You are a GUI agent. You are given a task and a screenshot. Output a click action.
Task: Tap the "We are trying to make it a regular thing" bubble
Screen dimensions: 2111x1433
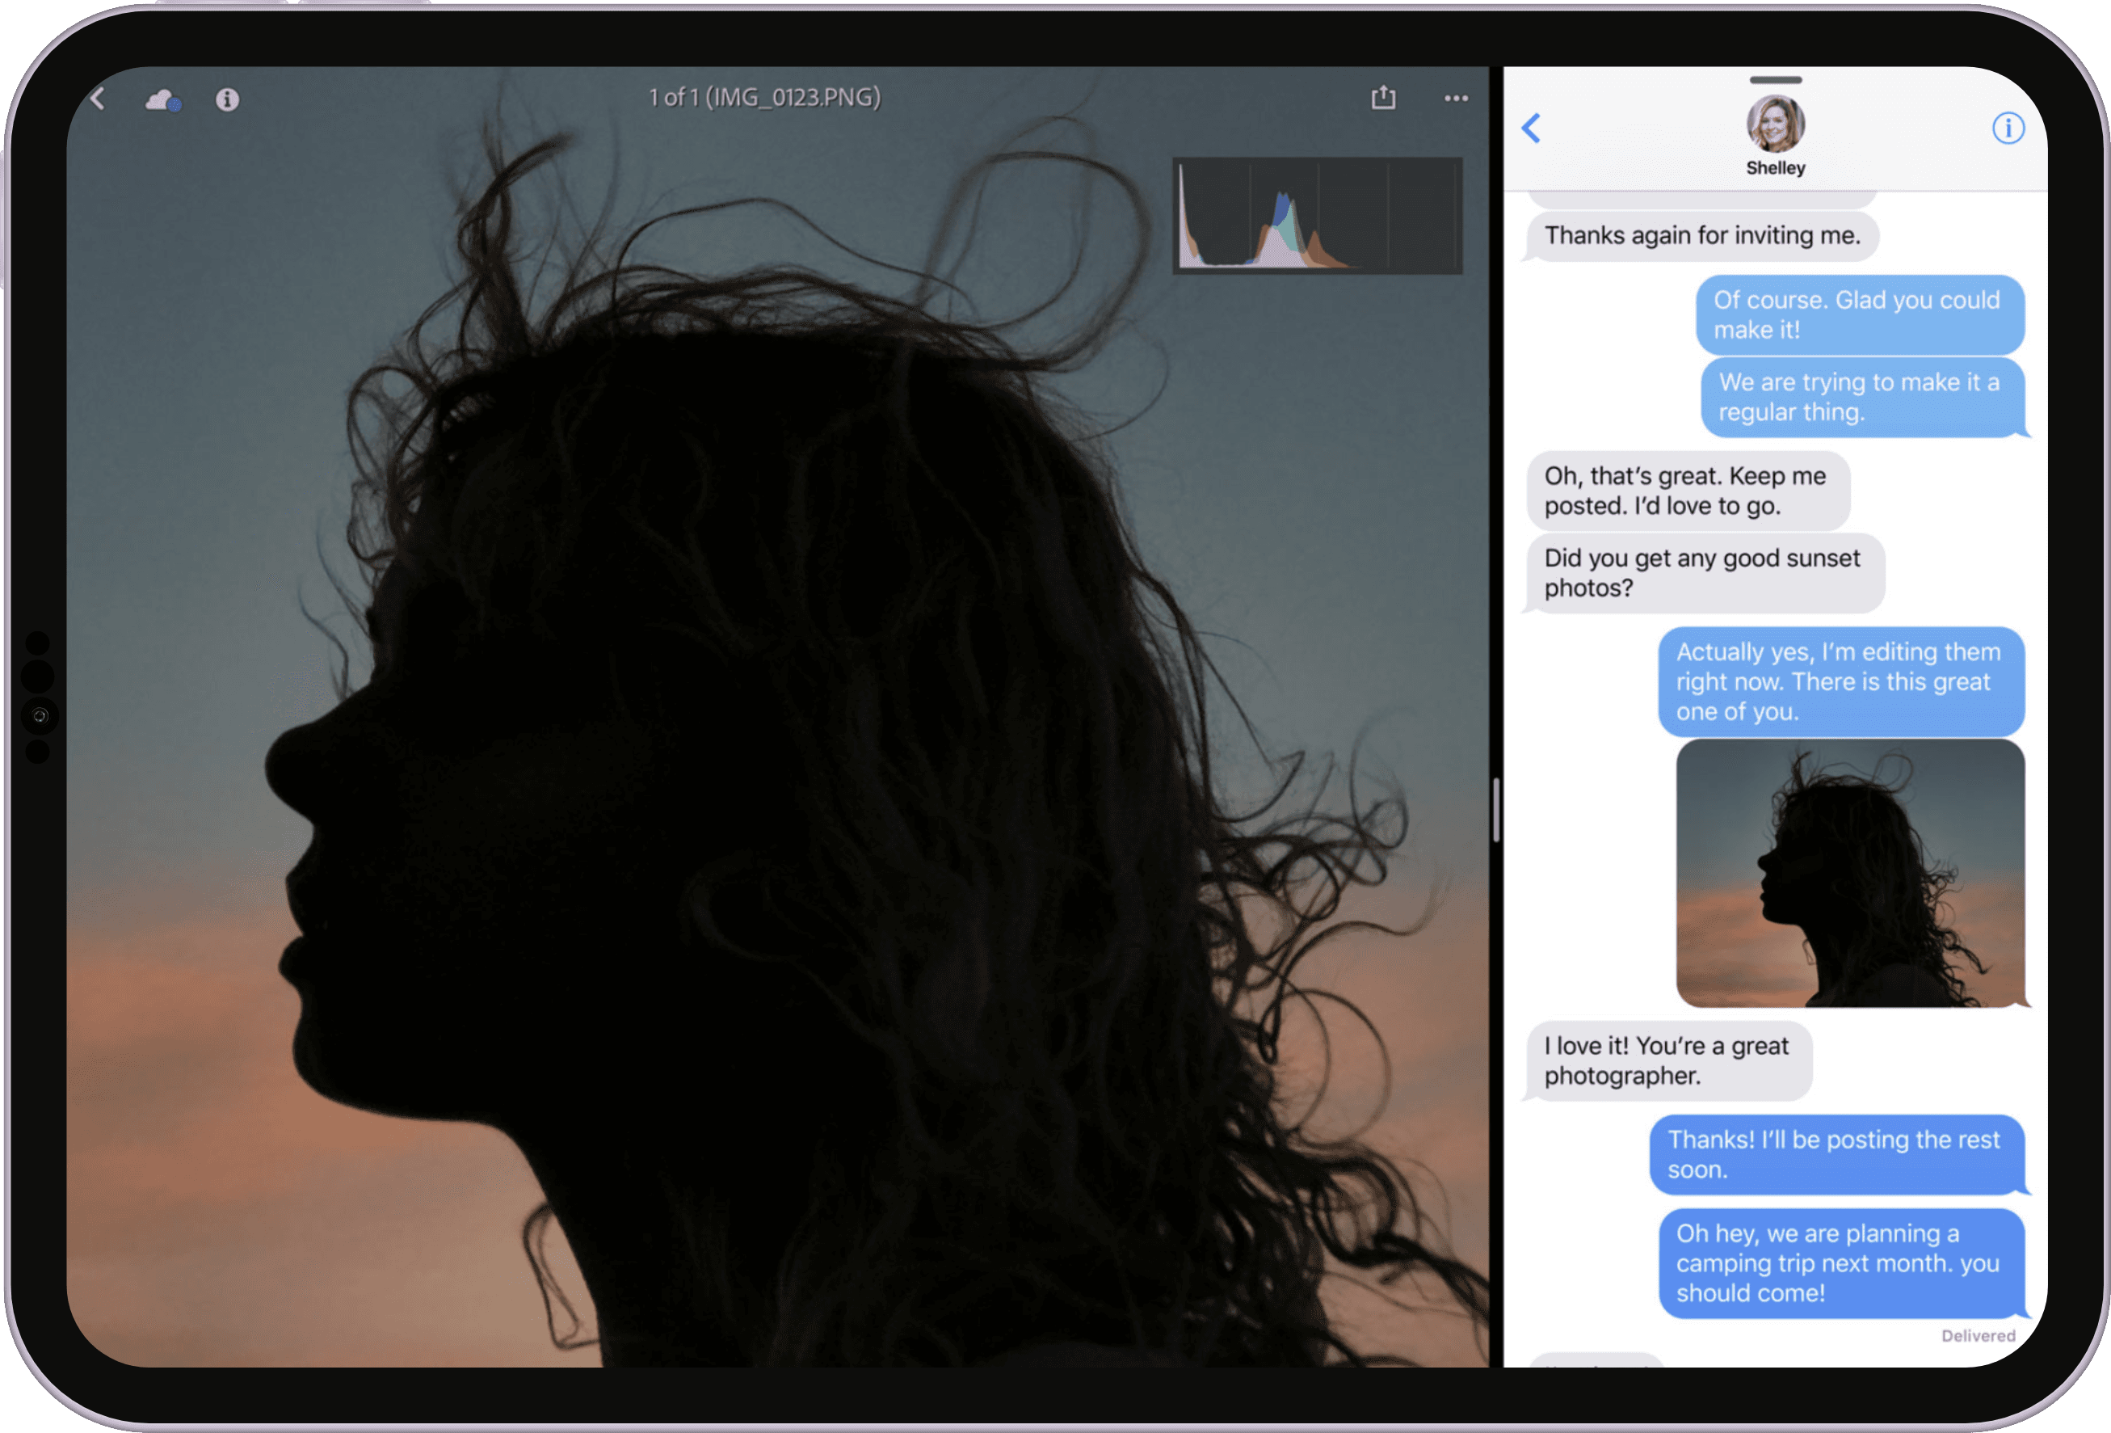1861,397
